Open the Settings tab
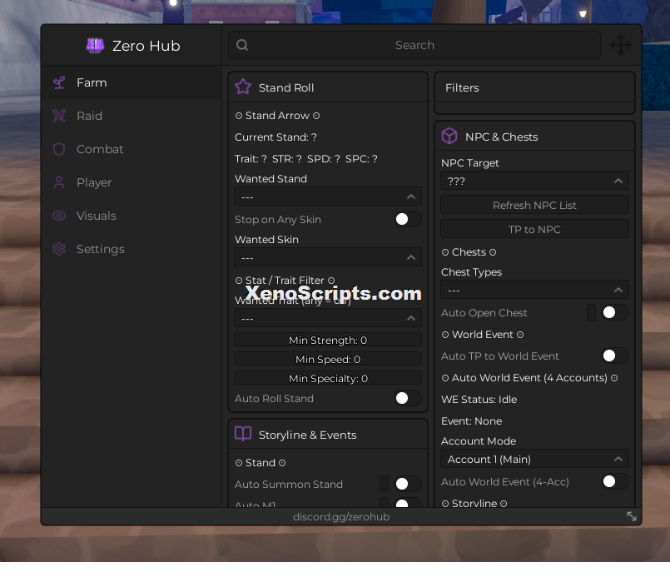 coord(132,249)
